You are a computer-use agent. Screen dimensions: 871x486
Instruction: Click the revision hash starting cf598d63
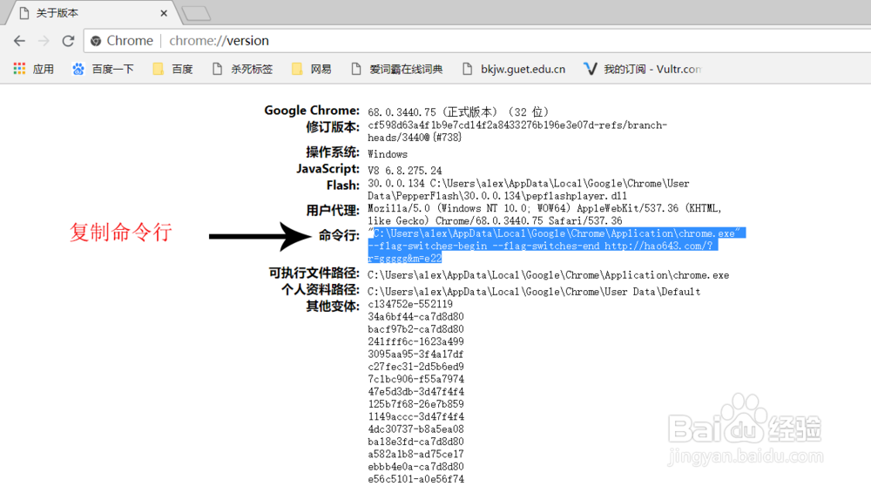(517, 132)
